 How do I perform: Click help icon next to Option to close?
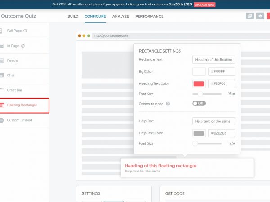click(168, 104)
